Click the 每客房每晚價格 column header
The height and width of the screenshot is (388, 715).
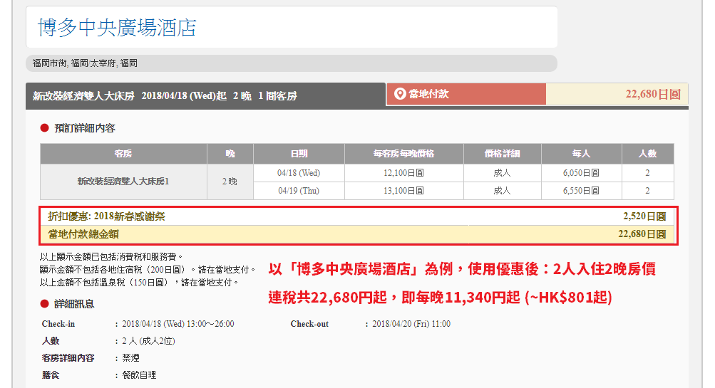pos(404,154)
